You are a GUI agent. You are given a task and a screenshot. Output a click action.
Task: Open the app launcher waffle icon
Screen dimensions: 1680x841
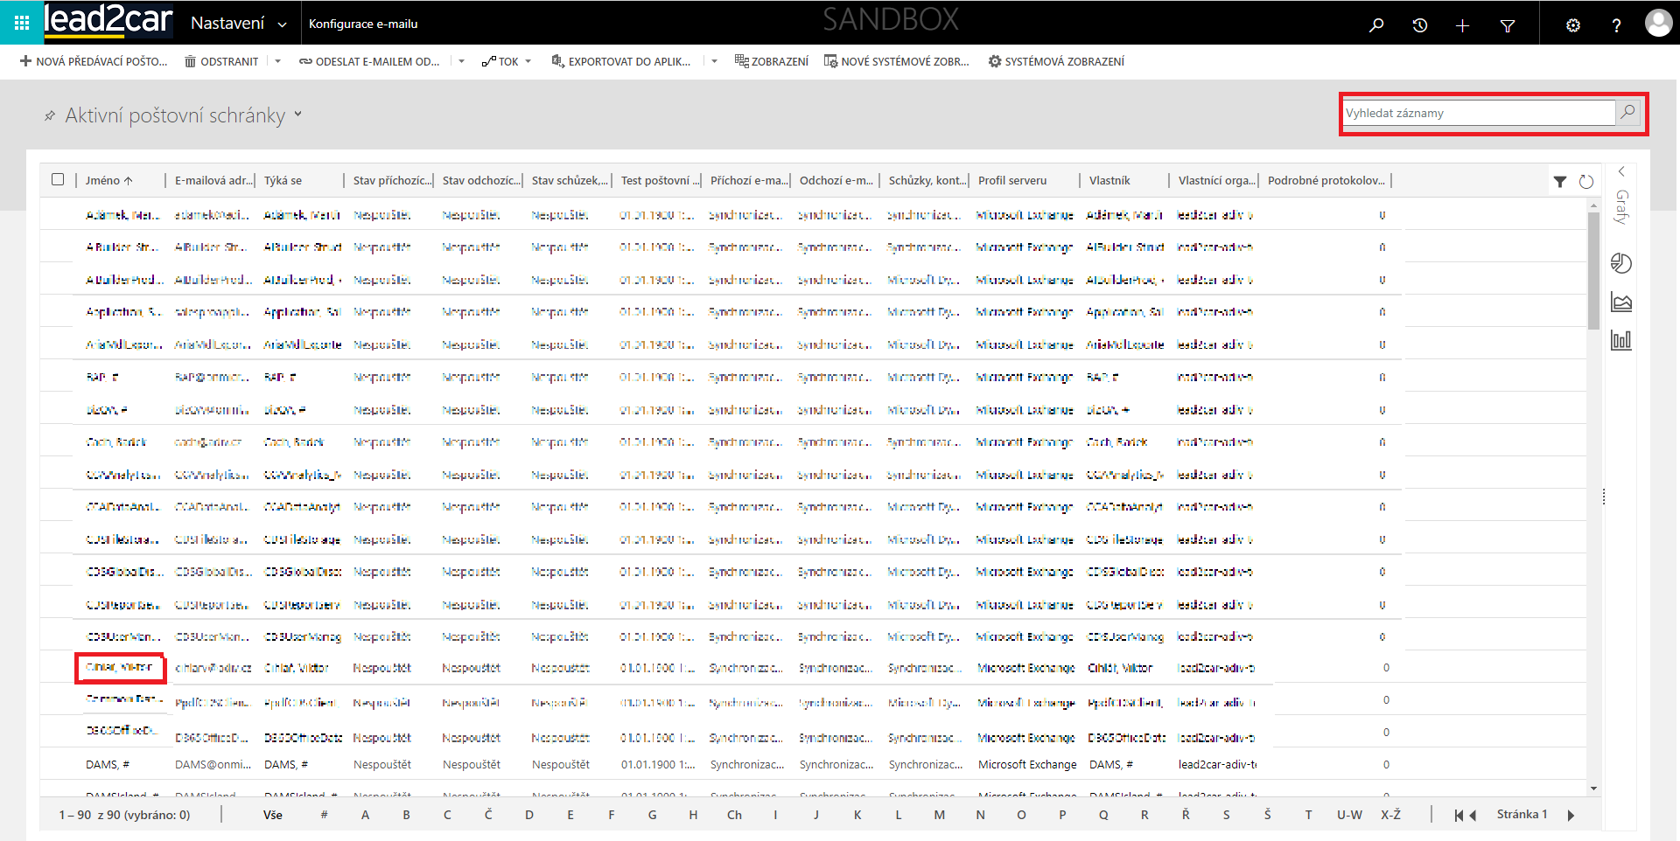pos(22,23)
